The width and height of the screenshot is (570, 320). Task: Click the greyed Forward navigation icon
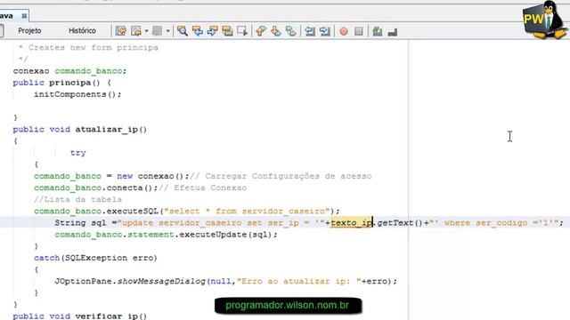[158, 31]
